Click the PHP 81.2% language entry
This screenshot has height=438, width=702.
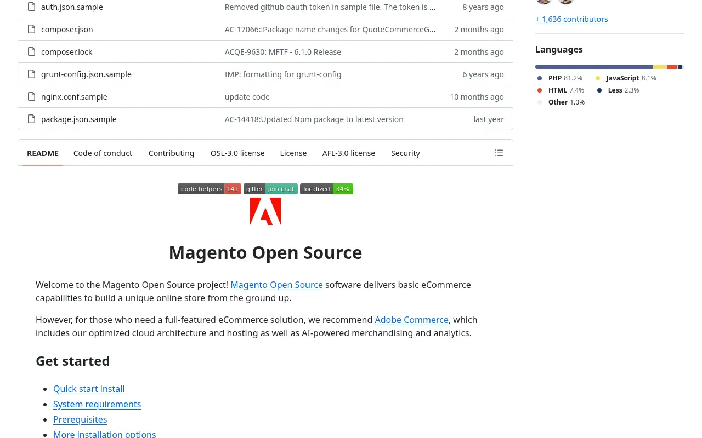pyautogui.click(x=560, y=78)
